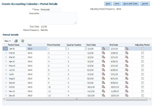Open End Date calendar picker for Aug10
Image resolution: width=153 pixels, height=107 pixels.
point(127,78)
